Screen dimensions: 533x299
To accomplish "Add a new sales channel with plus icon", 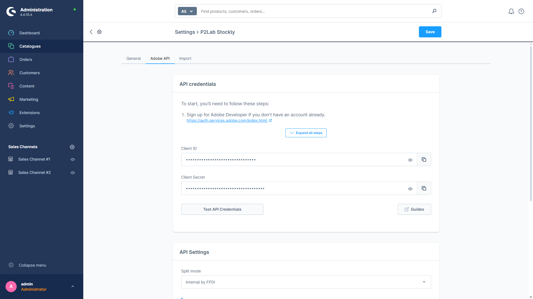I will (72, 147).
